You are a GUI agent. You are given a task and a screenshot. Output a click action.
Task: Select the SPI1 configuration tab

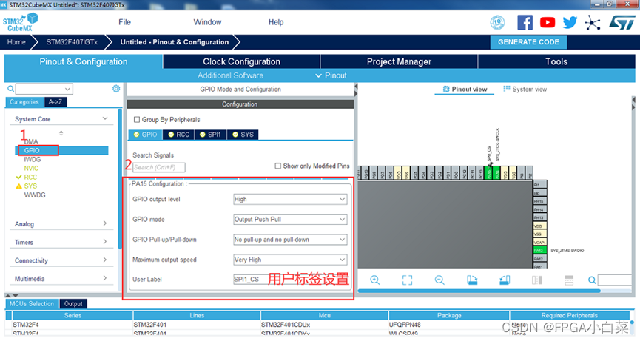(x=211, y=135)
